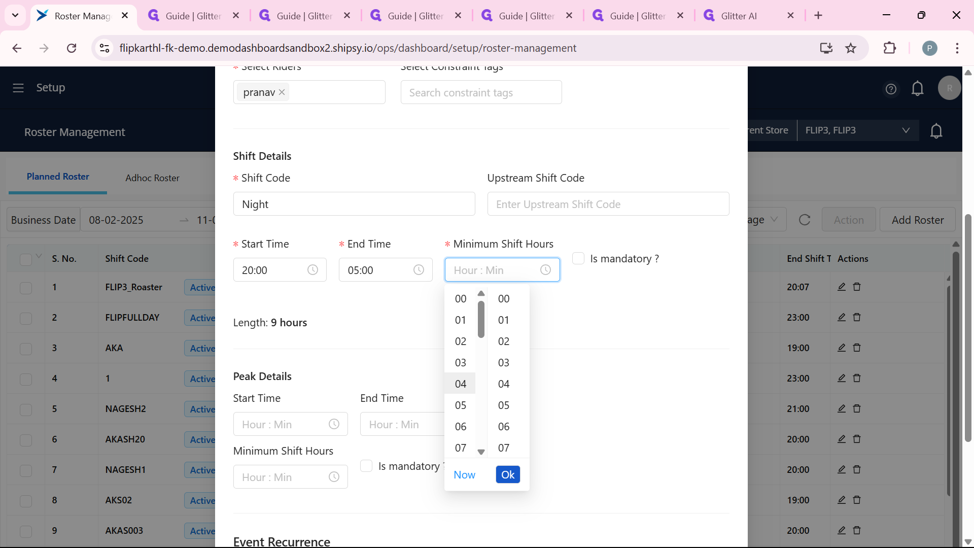The height and width of the screenshot is (548, 974).
Task: Delete the FLIPFULLDAY roster row
Action: tap(857, 317)
